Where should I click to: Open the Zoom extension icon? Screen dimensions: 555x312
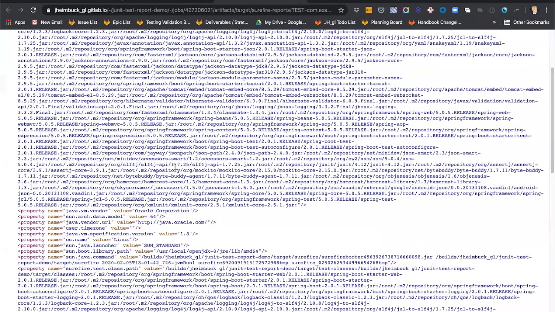click(x=455, y=10)
